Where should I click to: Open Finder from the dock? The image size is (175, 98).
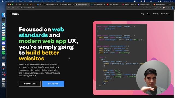click(4, 15)
